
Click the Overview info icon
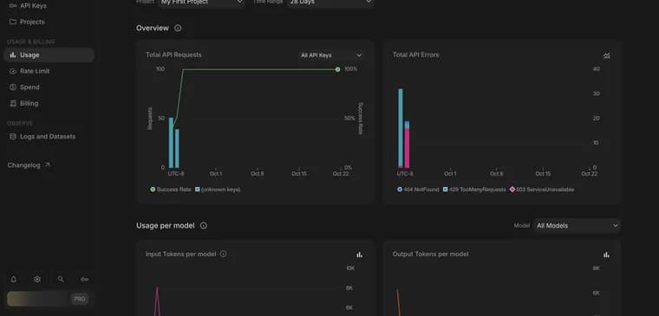(178, 28)
